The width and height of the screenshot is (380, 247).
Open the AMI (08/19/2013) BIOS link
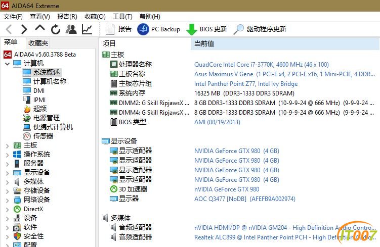click(x=217, y=122)
